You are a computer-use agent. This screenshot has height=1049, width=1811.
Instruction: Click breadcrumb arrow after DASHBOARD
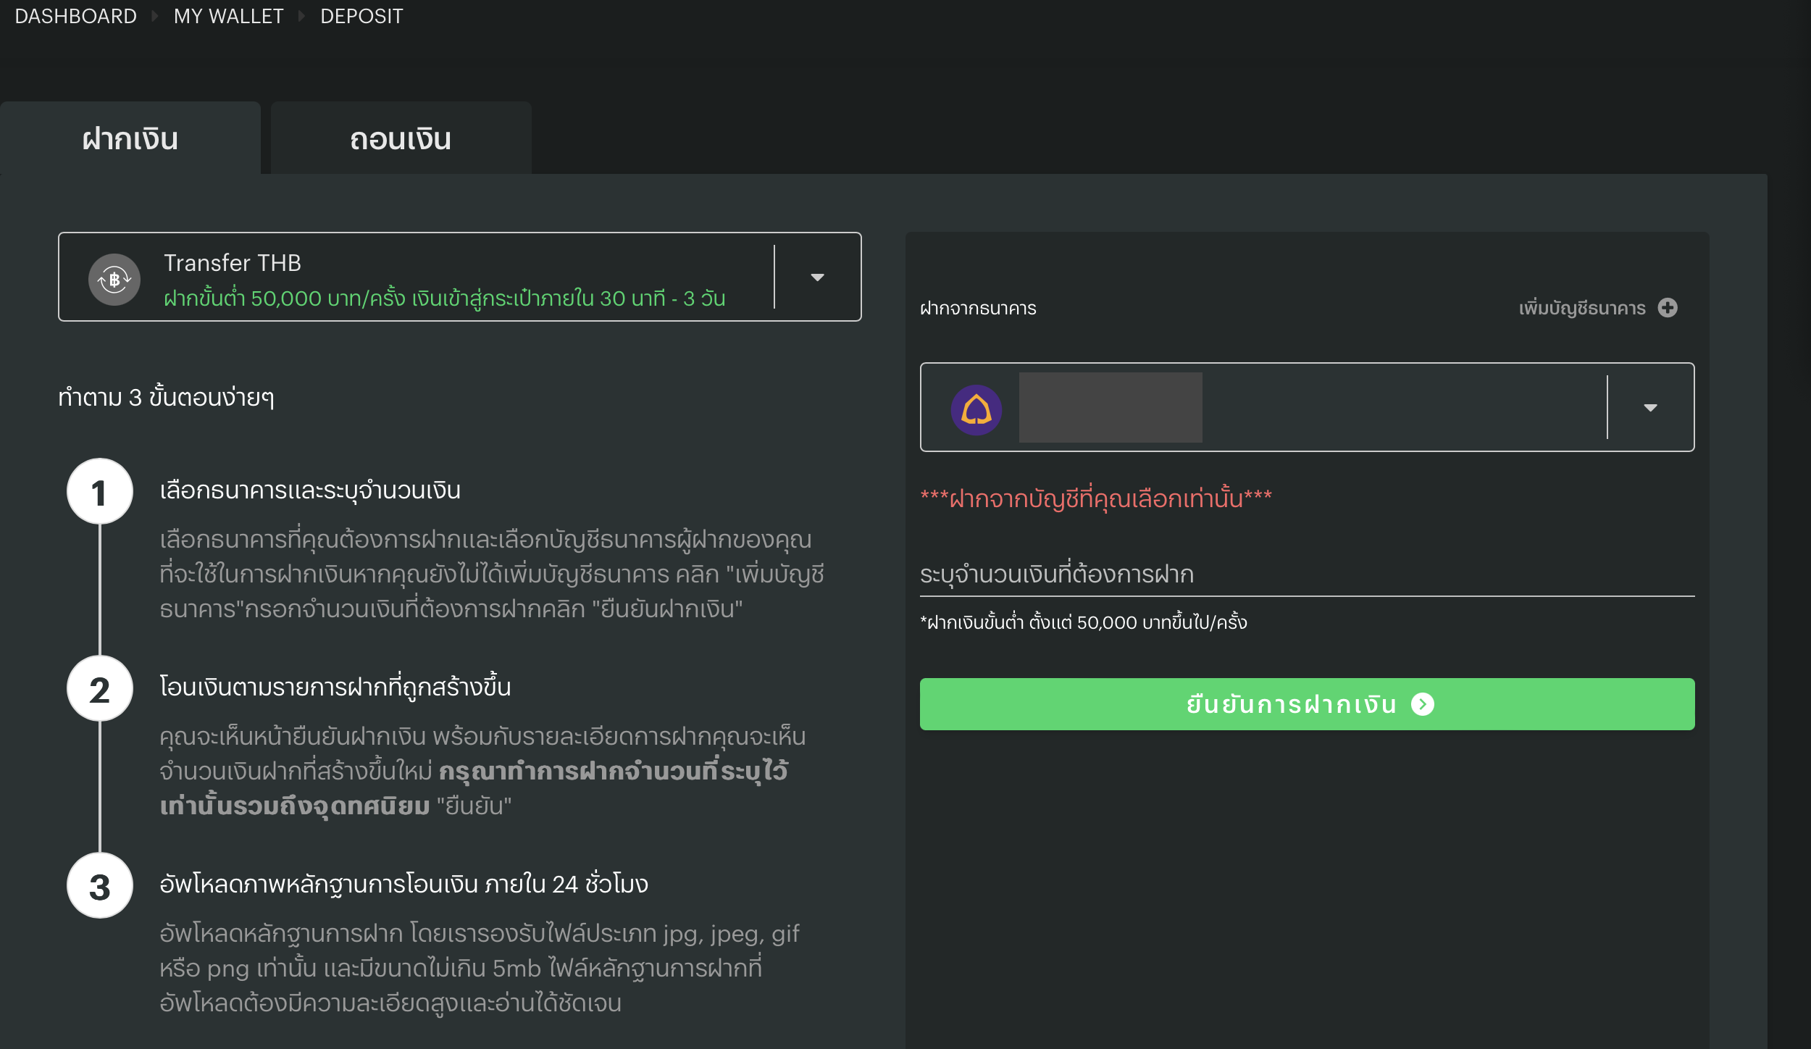(x=154, y=16)
